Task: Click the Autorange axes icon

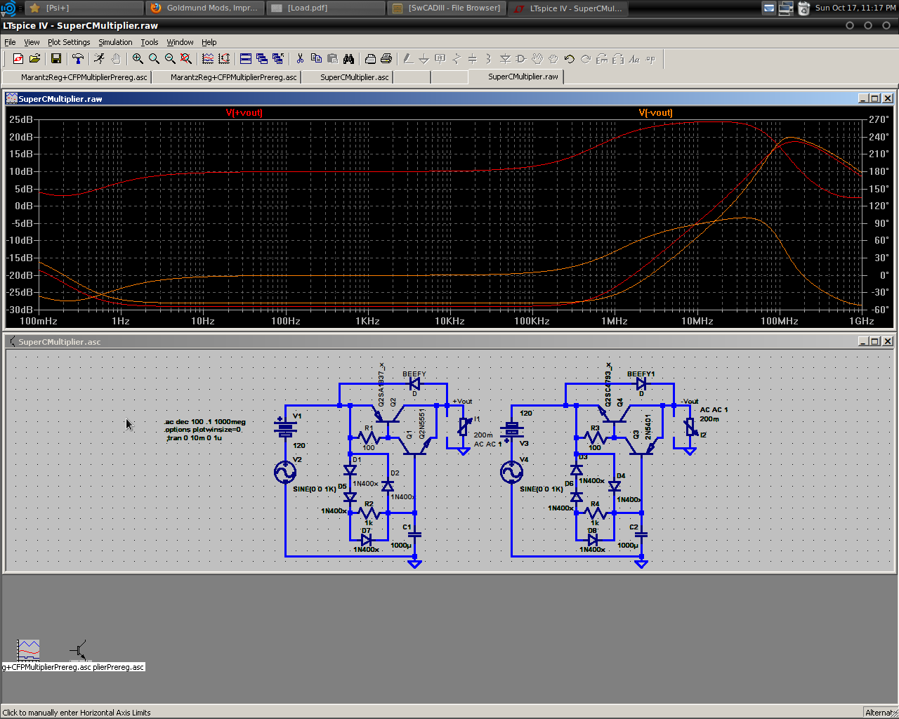Action: pos(224,59)
